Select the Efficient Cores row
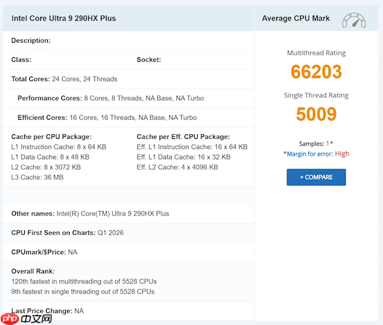 tap(128, 117)
